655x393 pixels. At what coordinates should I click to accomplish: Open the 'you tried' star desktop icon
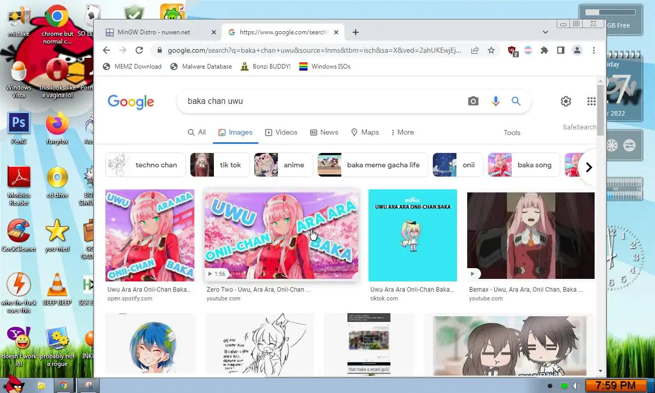pyautogui.click(x=57, y=236)
